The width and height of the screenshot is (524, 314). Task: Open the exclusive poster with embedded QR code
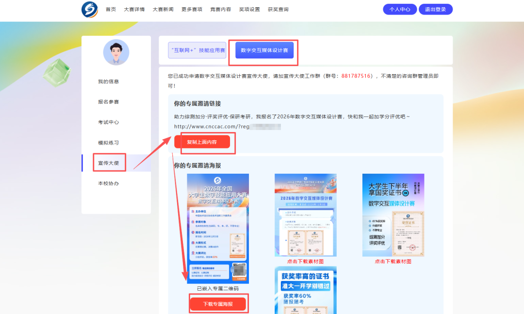click(x=218, y=229)
